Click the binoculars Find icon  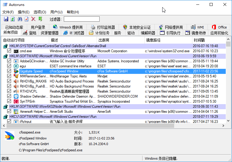click(20, 19)
